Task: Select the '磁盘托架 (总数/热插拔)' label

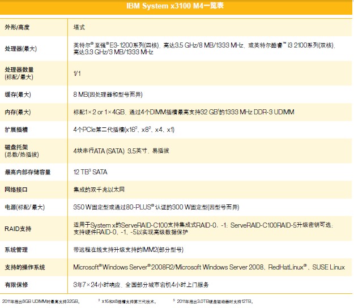Action: (22, 151)
